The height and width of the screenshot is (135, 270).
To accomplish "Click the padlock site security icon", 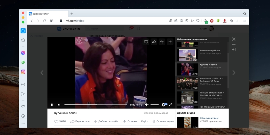I will (61, 21).
